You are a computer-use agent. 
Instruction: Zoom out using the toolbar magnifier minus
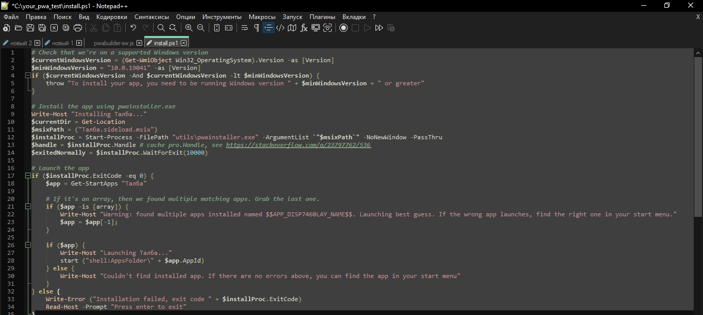tap(201, 28)
